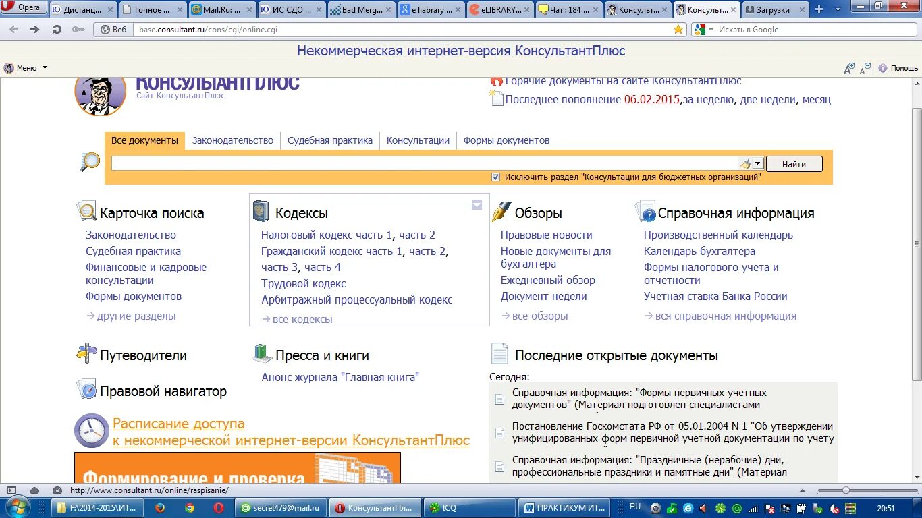Go back with the browser back arrow

point(14,30)
